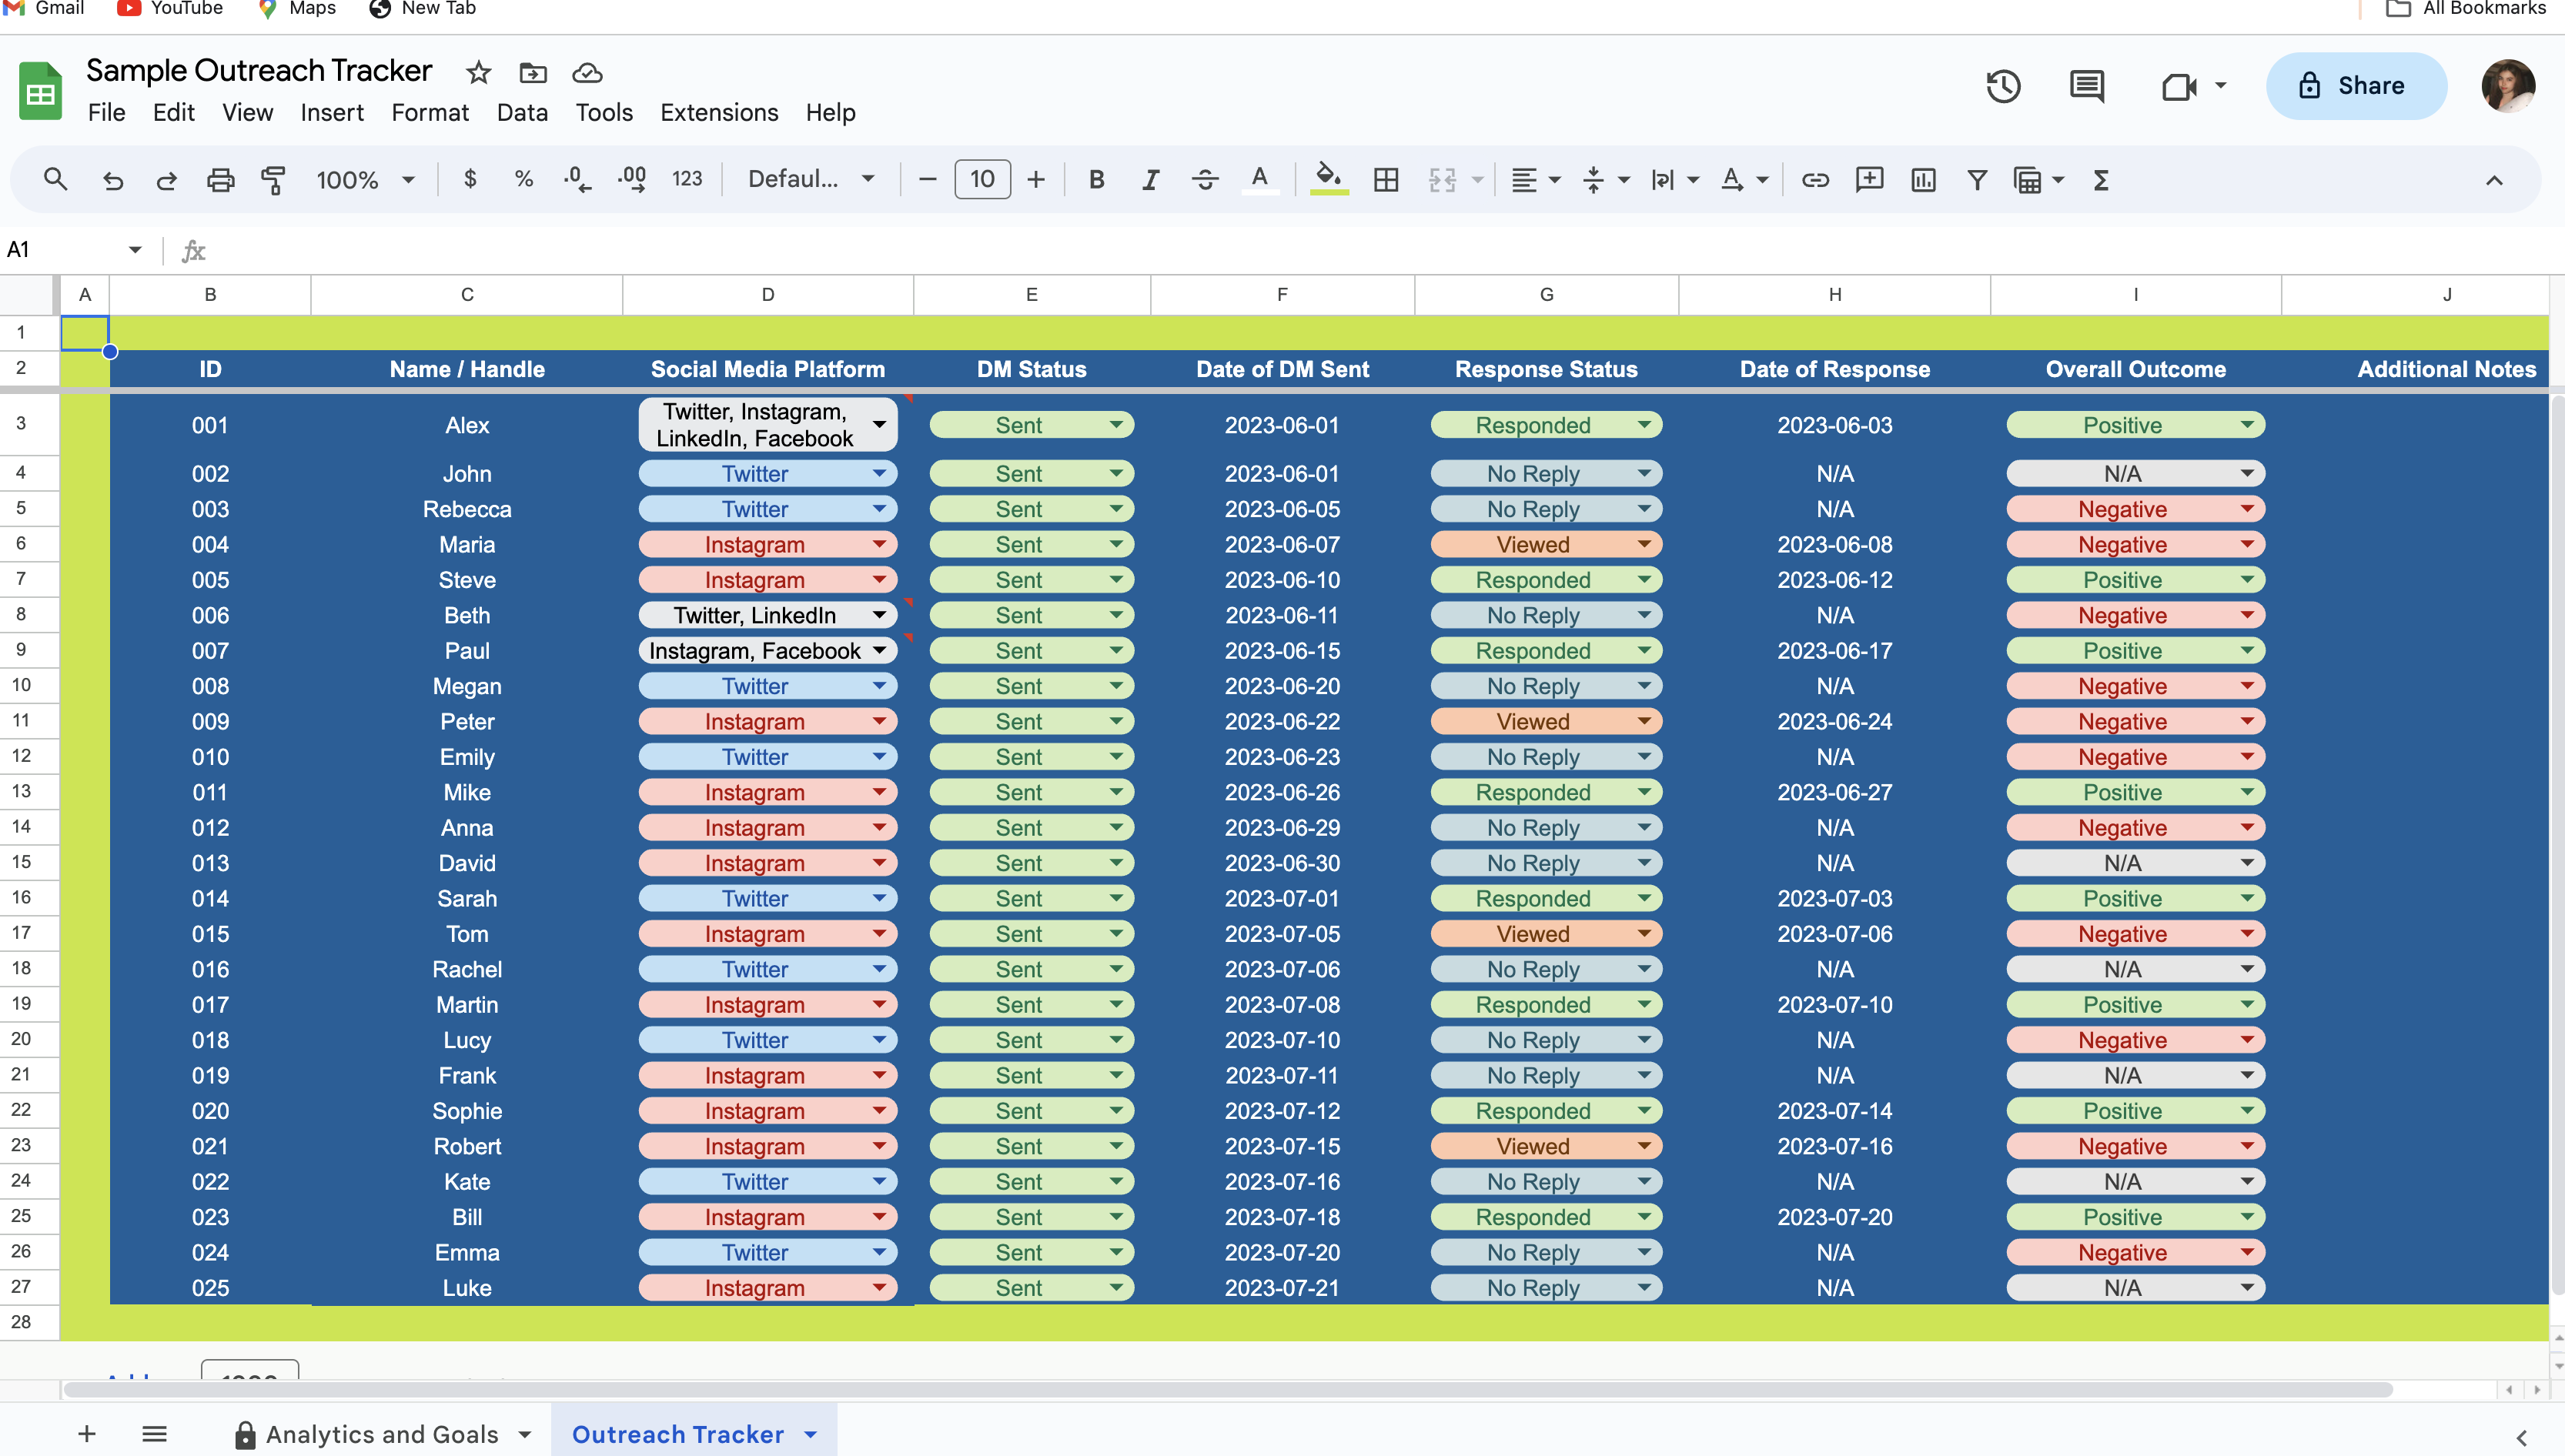
Task: Format as currency
Action: tap(470, 180)
